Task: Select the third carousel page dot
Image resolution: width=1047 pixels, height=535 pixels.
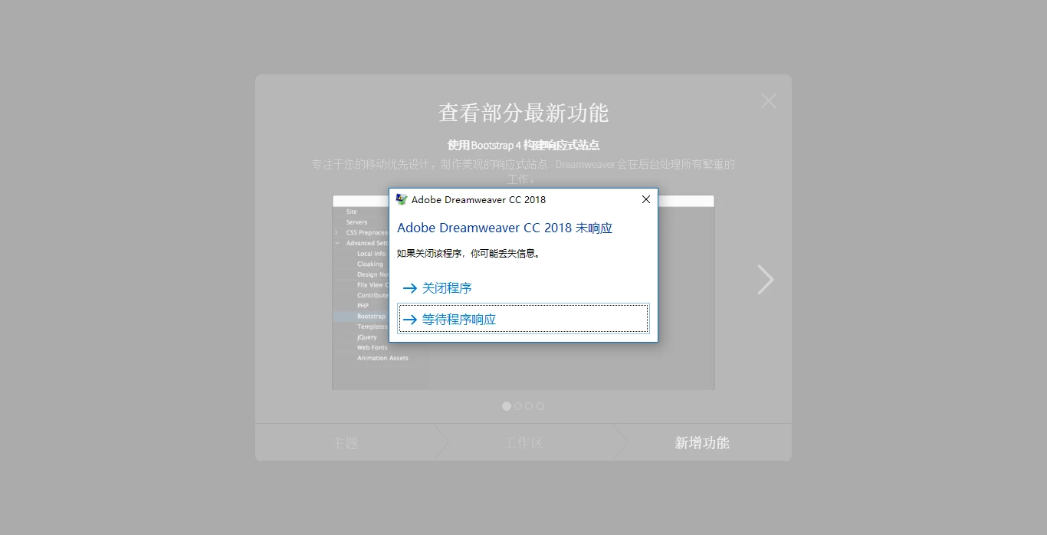Action: [x=529, y=406]
